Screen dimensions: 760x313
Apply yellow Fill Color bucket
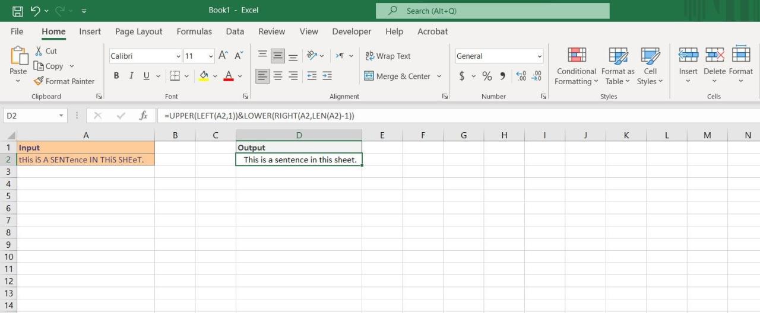(204, 76)
